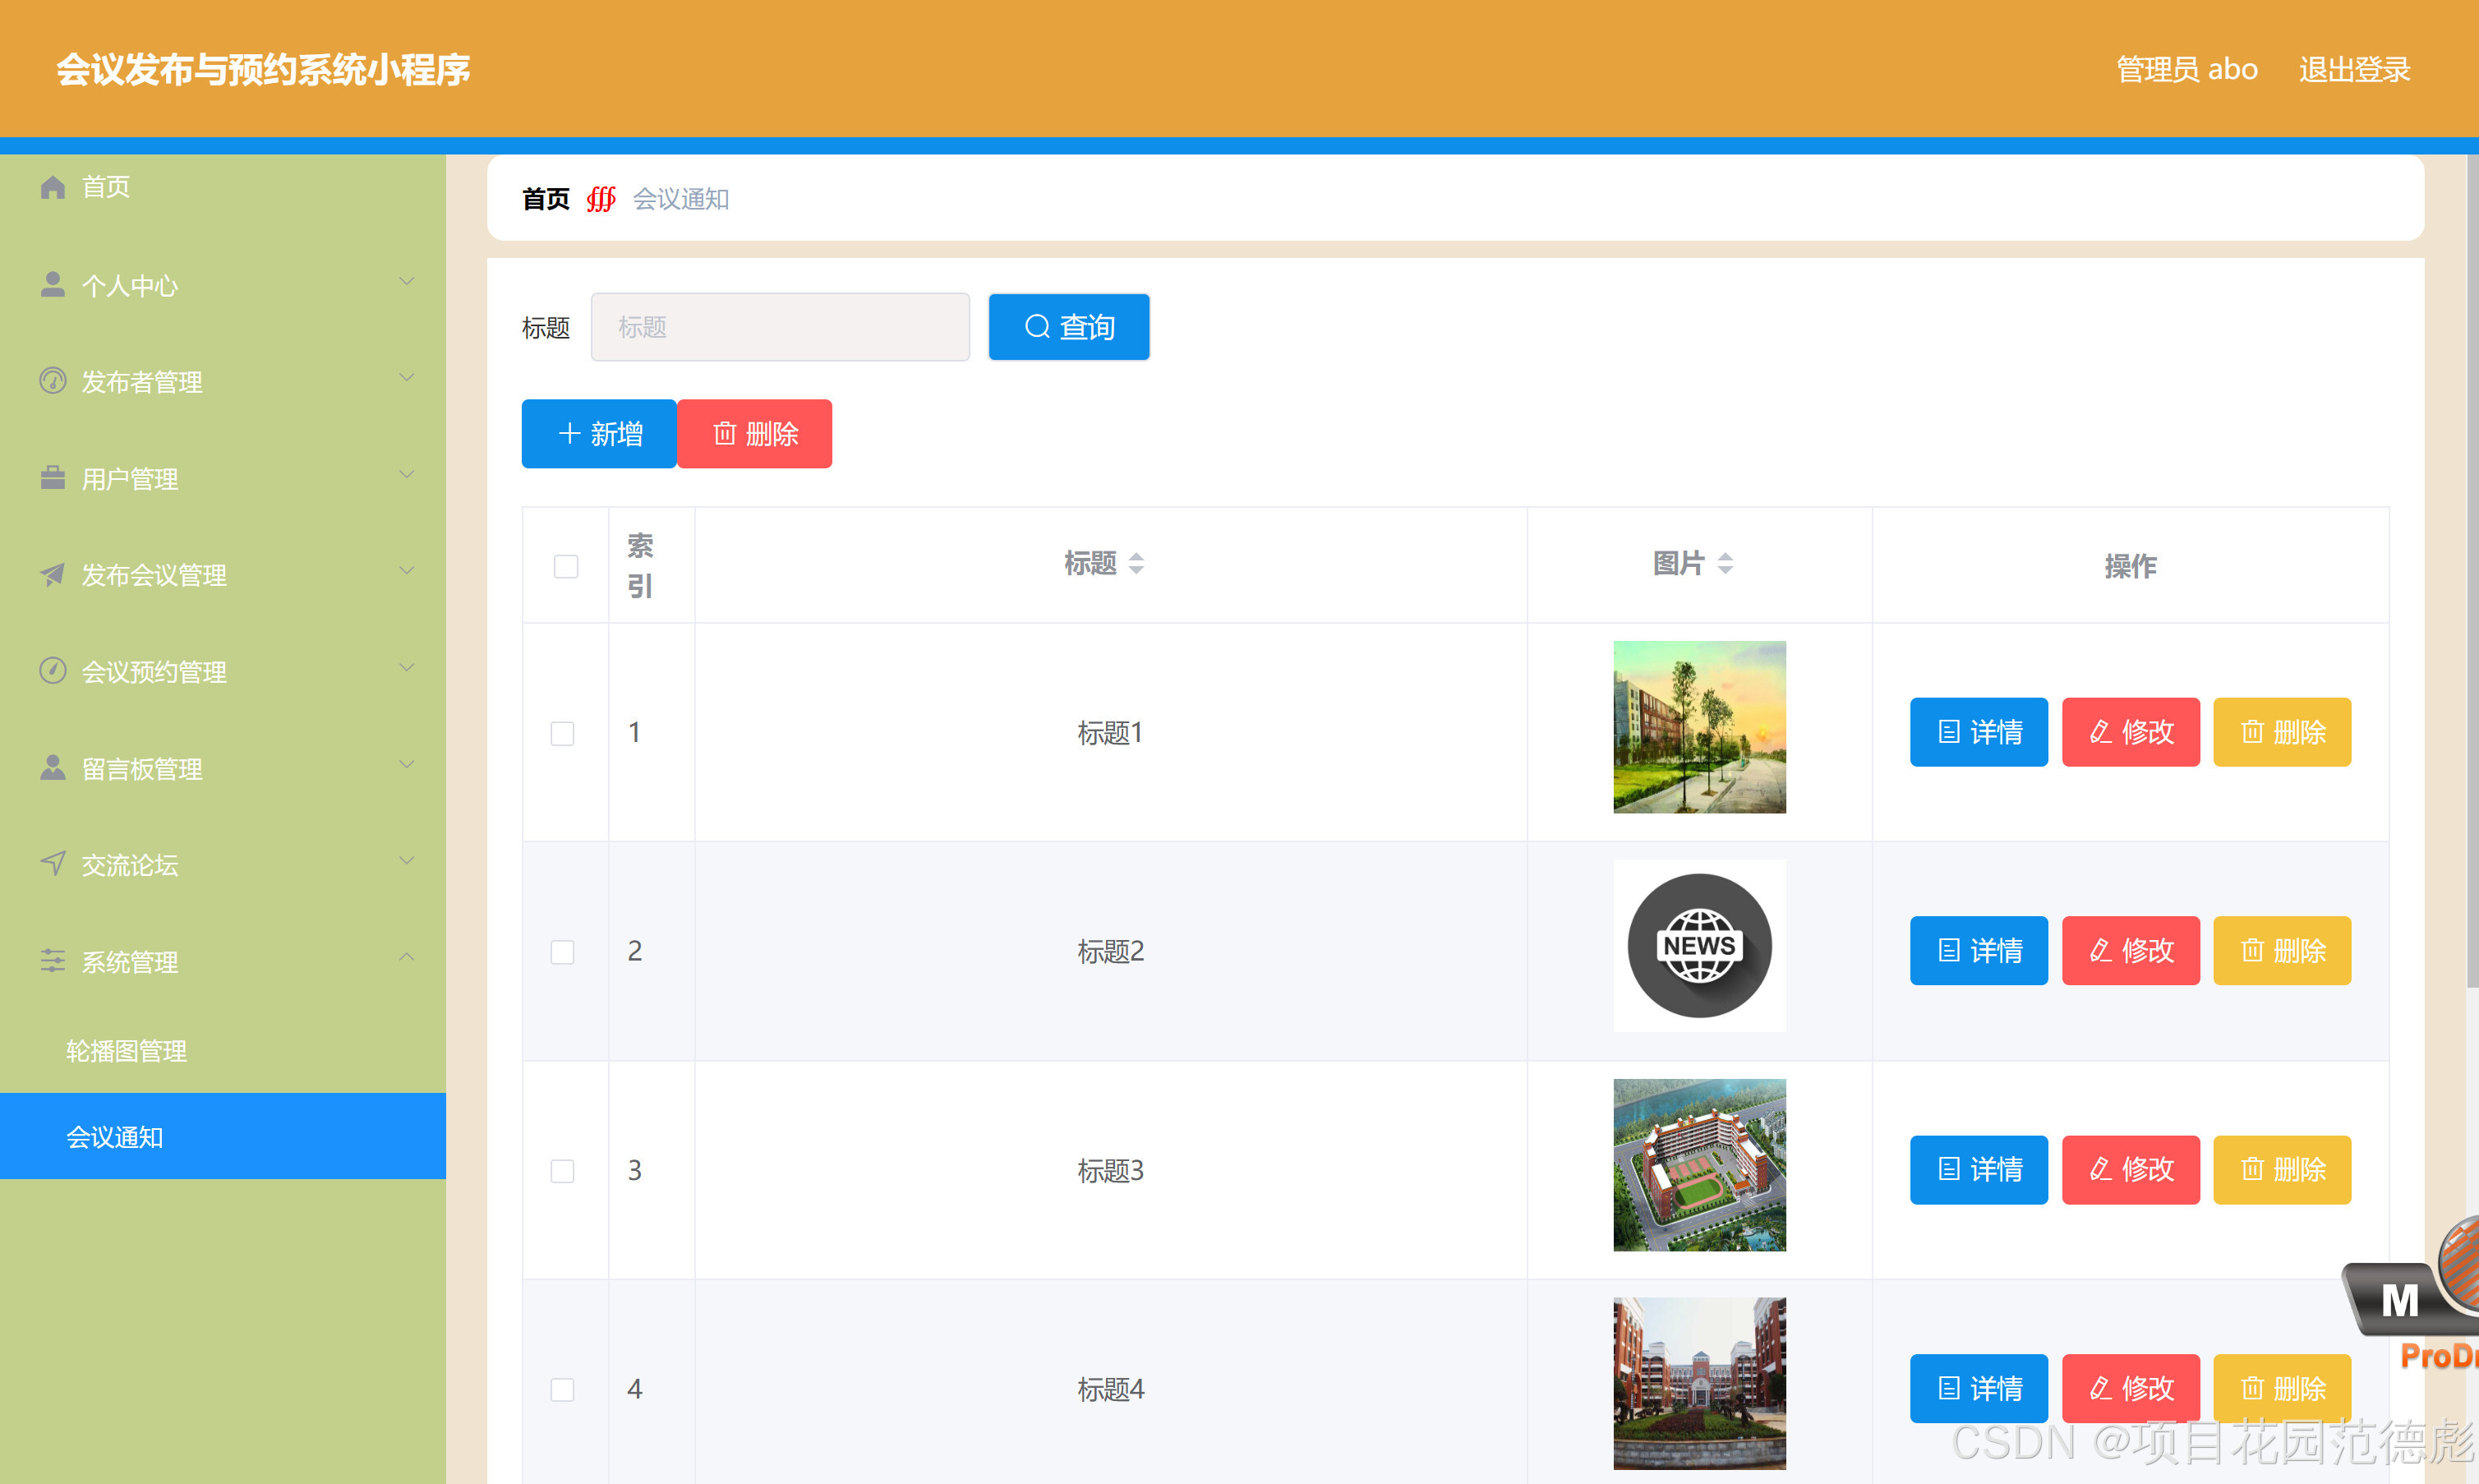Sort by 图片 column arrows
The height and width of the screenshot is (1484, 2479).
tap(1725, 564)
